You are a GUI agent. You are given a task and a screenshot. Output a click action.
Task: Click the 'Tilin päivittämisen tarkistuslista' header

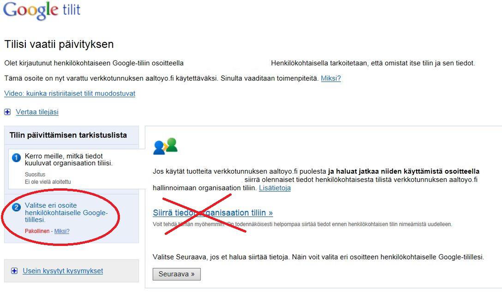coord(68,135)
